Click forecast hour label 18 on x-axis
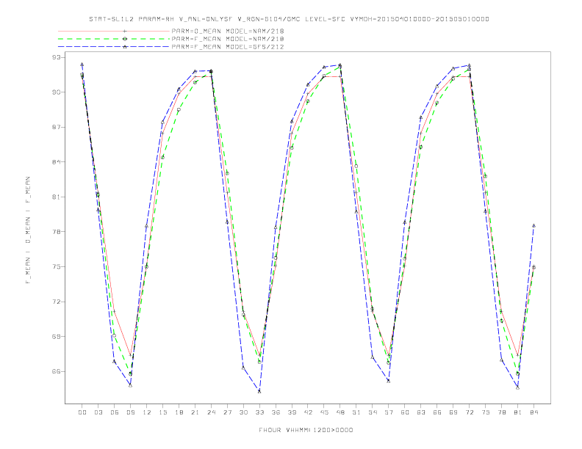The image size is (582, 449). [x=179, y=412]
